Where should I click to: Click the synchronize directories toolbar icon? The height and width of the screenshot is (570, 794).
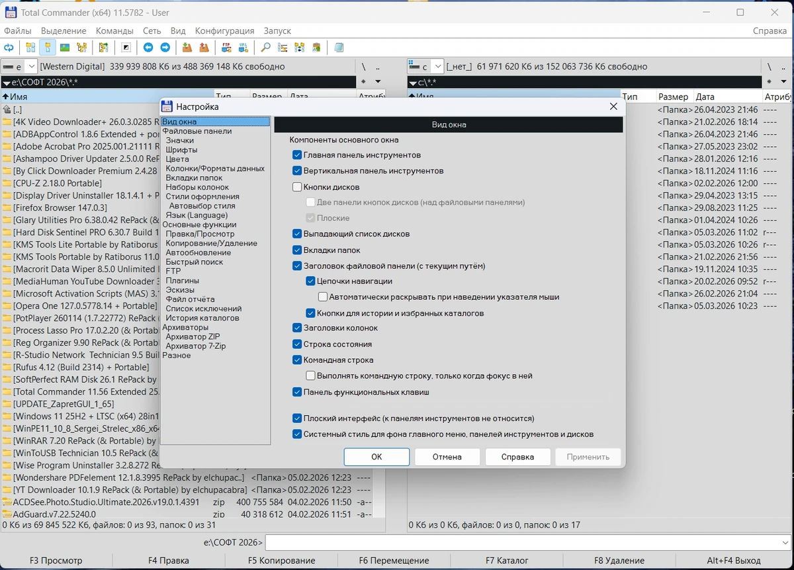(x=300, y=48)
